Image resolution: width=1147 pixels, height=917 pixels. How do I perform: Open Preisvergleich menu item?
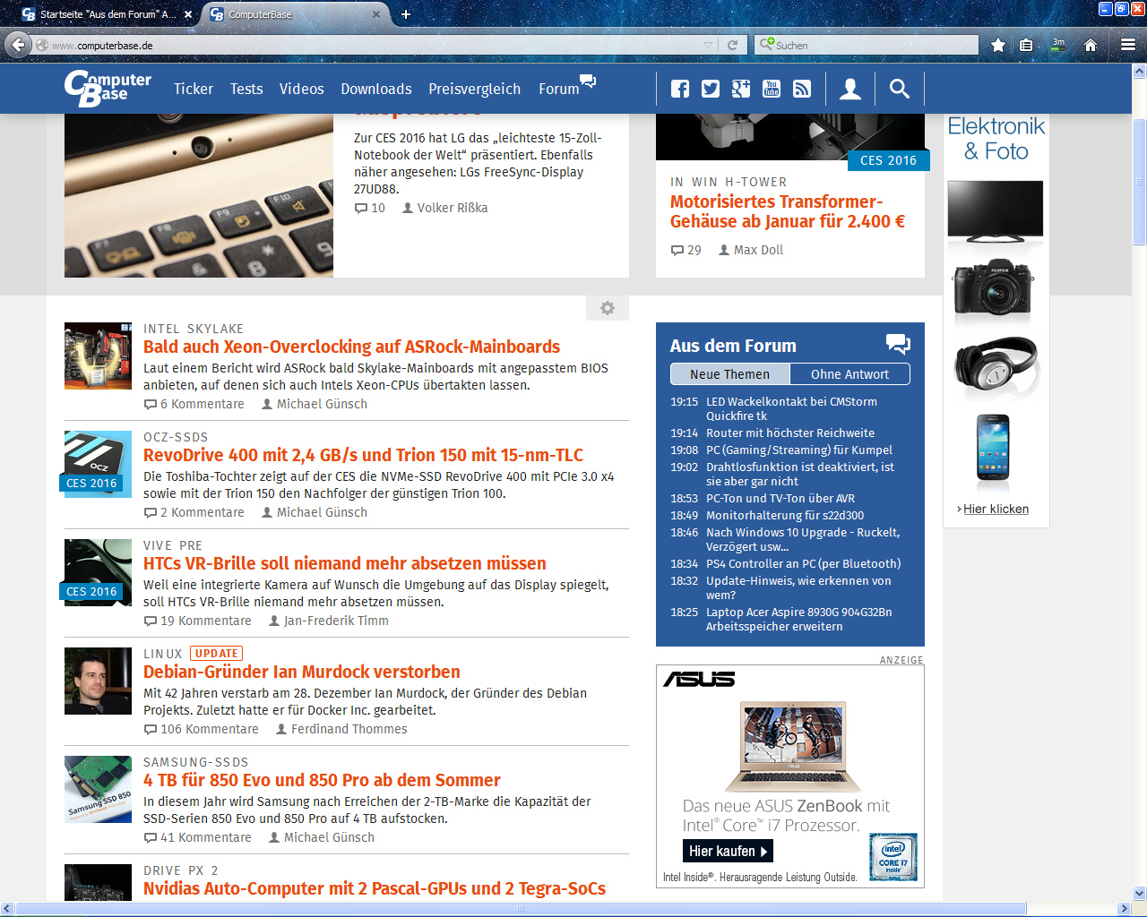pos(474,89)
